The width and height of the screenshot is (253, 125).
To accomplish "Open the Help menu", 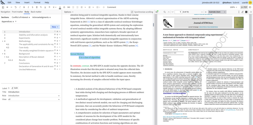I will tap(47, 3).
